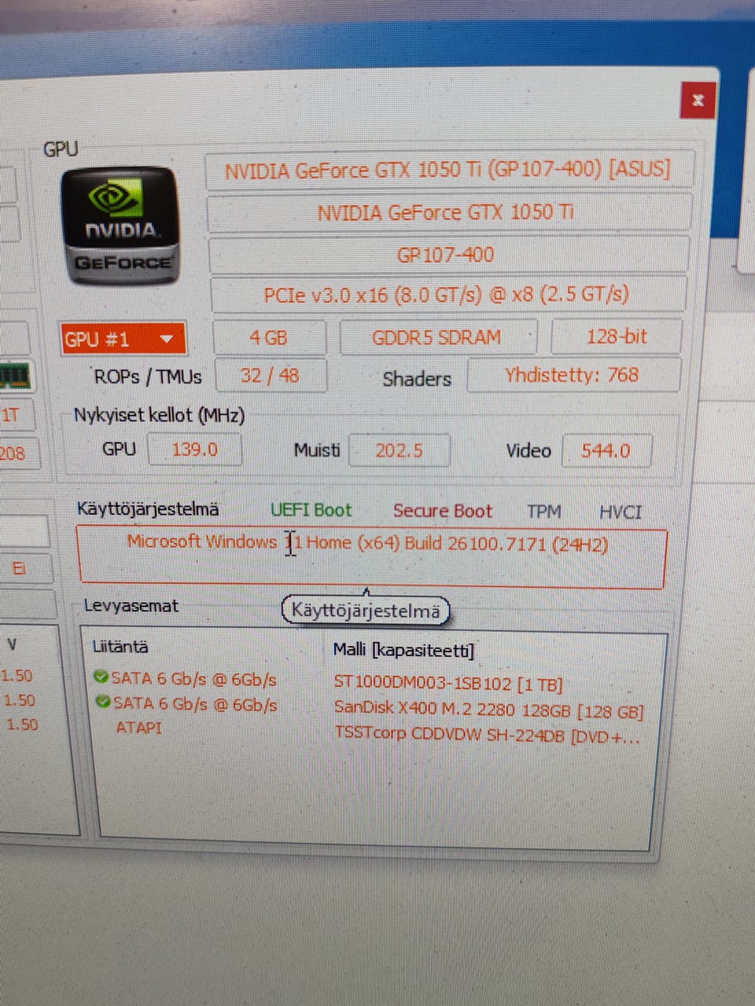Click the GPU clock value 139.0
This screenshot has width=755, height=1006.
pyautogui.click(x=195, y=450)
